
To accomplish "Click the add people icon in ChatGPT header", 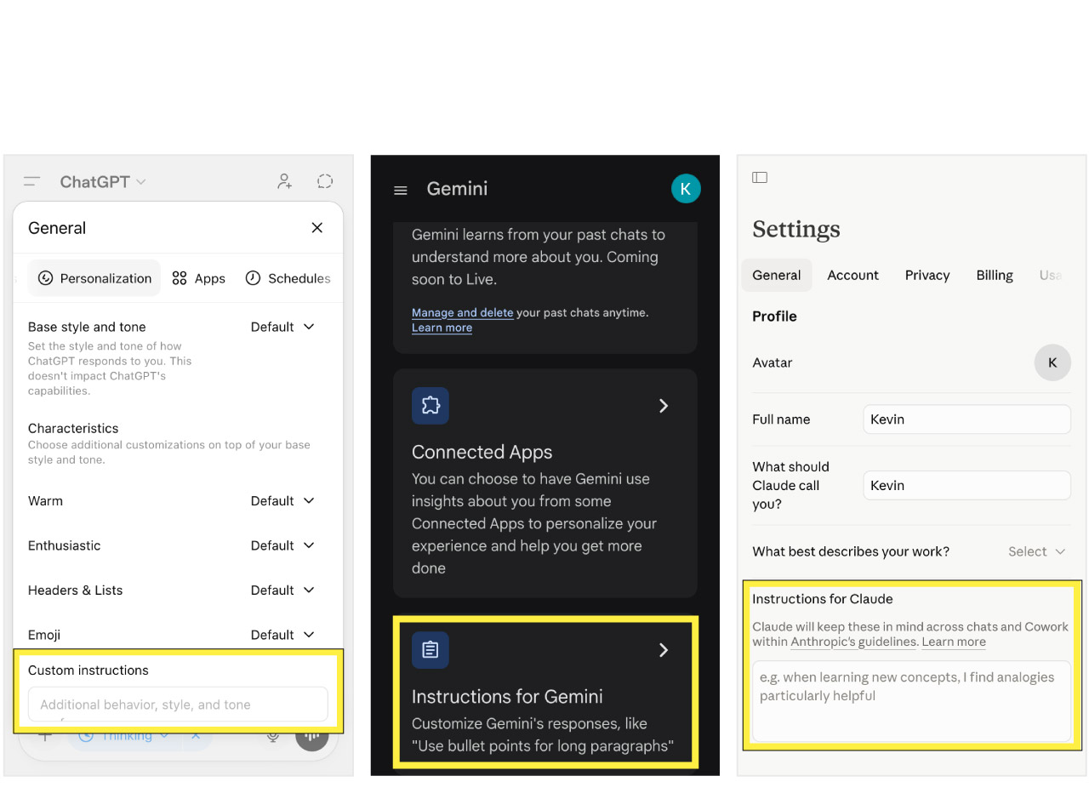I will click(x=284, y=181).
